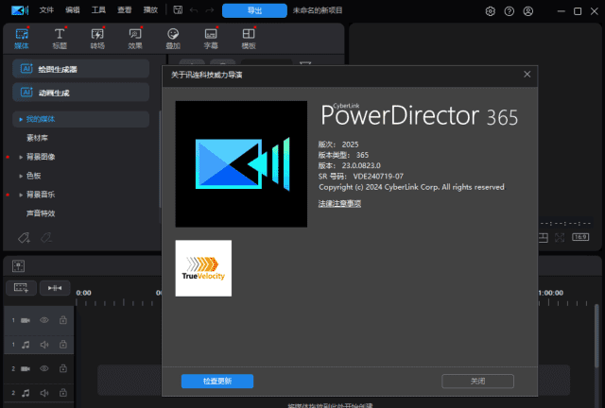Open the 文件 menu
605x408 pixels.
pyautogui.click(x=46, y=10)
